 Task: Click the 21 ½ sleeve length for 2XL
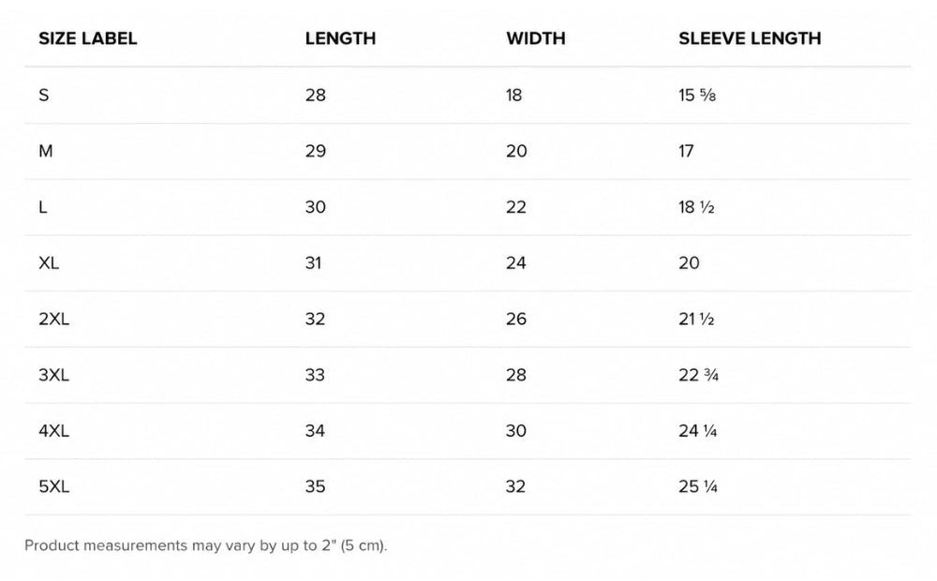(697, 320)
